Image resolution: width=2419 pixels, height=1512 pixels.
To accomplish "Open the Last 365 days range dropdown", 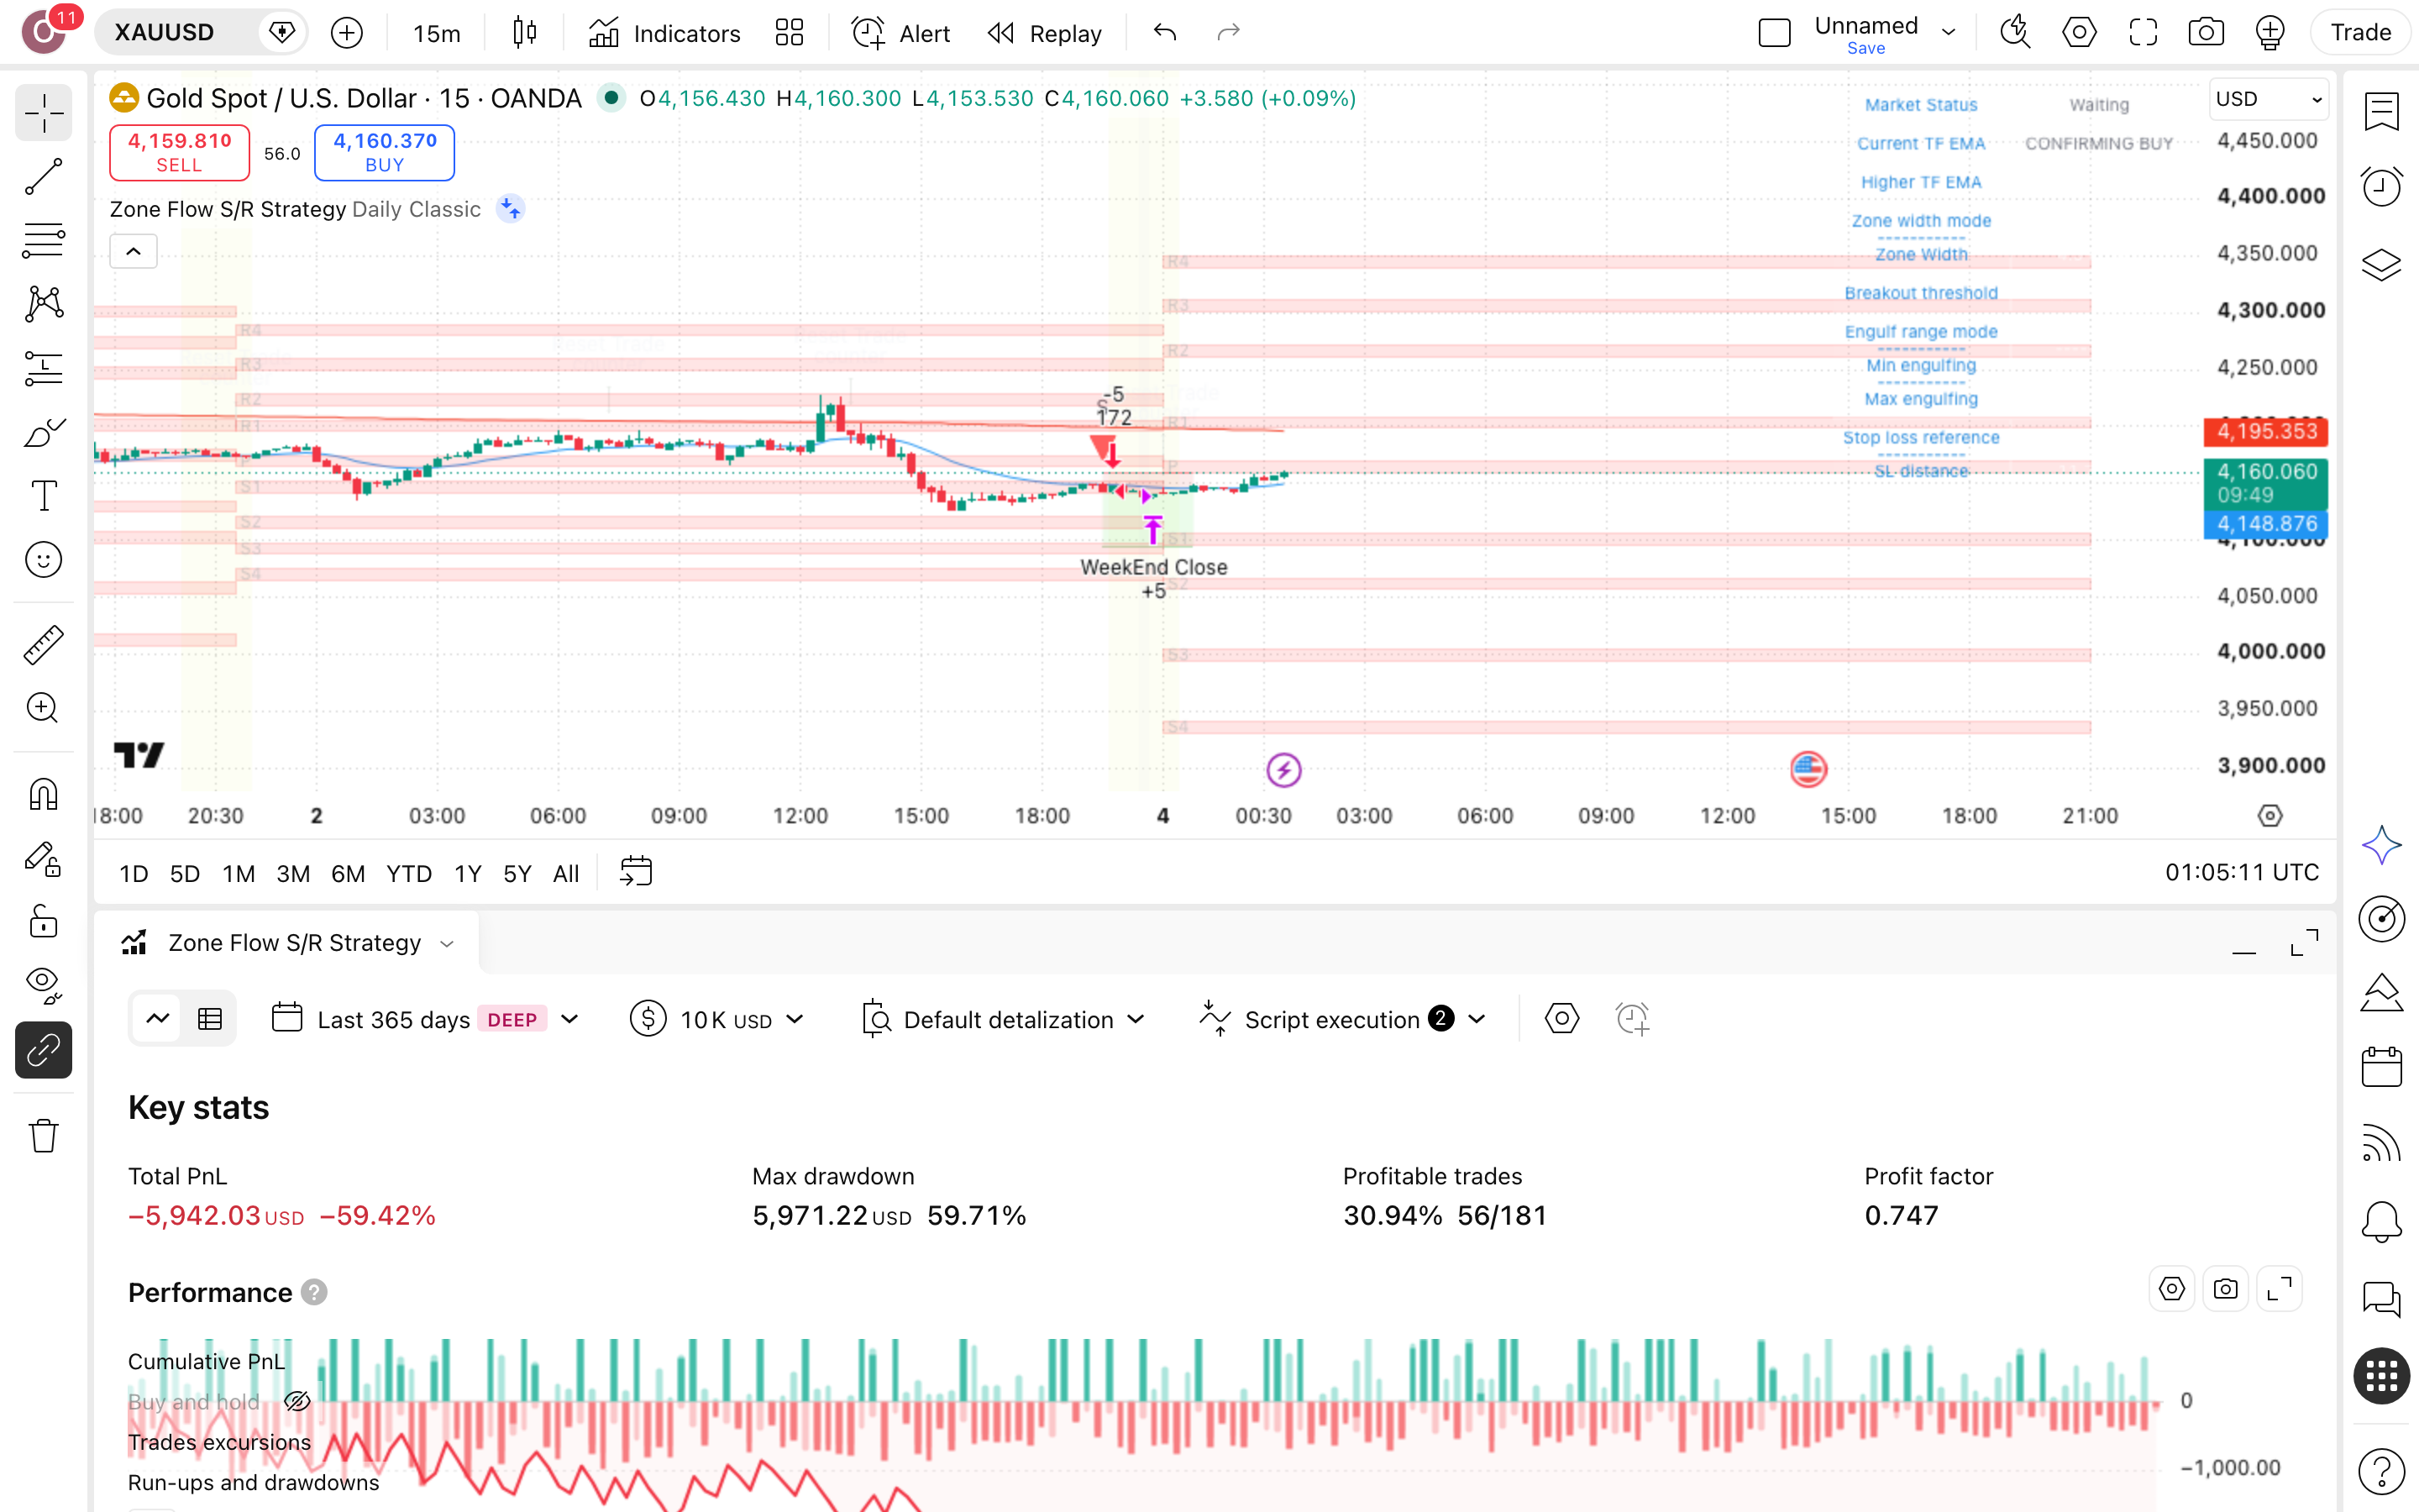I will pos(426,1019).
